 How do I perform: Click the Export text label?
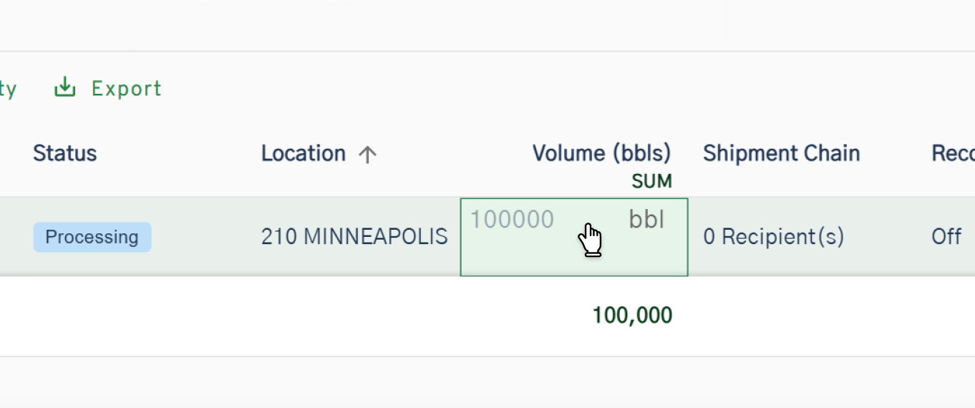127,89
